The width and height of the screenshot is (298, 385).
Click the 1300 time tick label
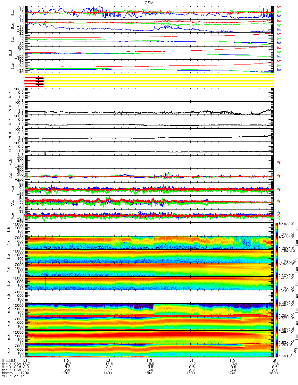coord(66,373)
